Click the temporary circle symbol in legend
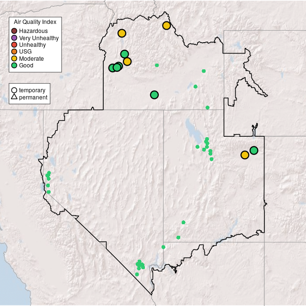 14,90
